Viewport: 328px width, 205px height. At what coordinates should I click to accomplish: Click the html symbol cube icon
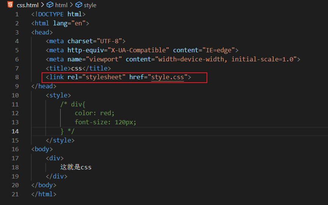[50, 5]
